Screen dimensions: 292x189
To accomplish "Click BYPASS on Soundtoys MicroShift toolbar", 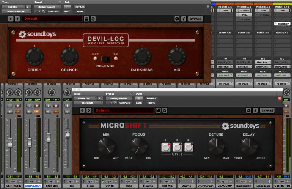I will click(x=267, y=110).
